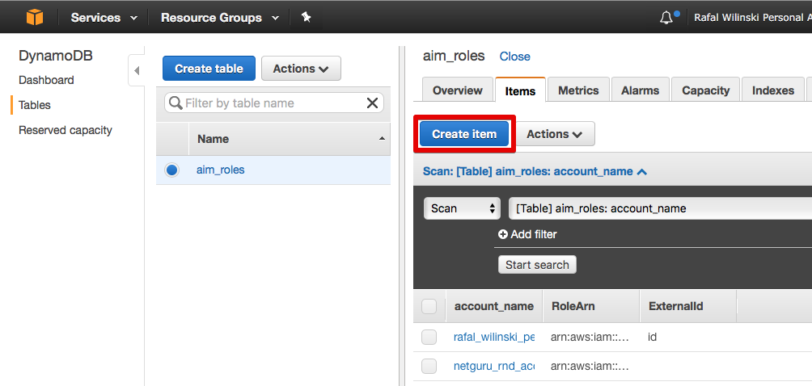
Task: Click the account_name column header
Action: coord(493,306)
